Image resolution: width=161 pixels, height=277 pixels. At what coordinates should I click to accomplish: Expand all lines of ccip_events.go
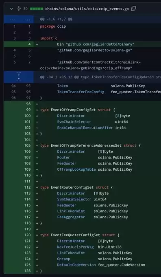[x=19, y=9]
